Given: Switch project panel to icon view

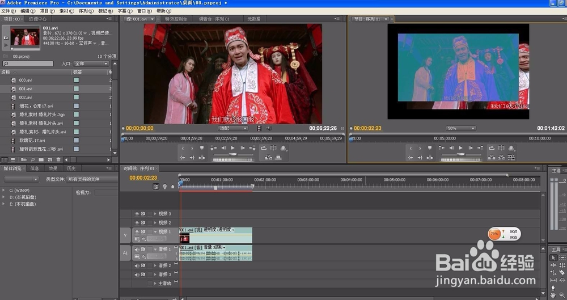Looking at the screenshot, I should click(14, 159).
